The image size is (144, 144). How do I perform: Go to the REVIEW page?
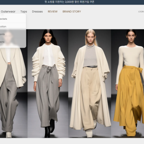click(x=53, y=12)
